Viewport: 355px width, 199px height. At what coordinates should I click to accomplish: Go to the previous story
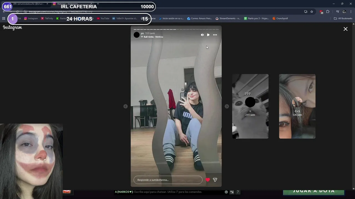(x=126, y=106)
